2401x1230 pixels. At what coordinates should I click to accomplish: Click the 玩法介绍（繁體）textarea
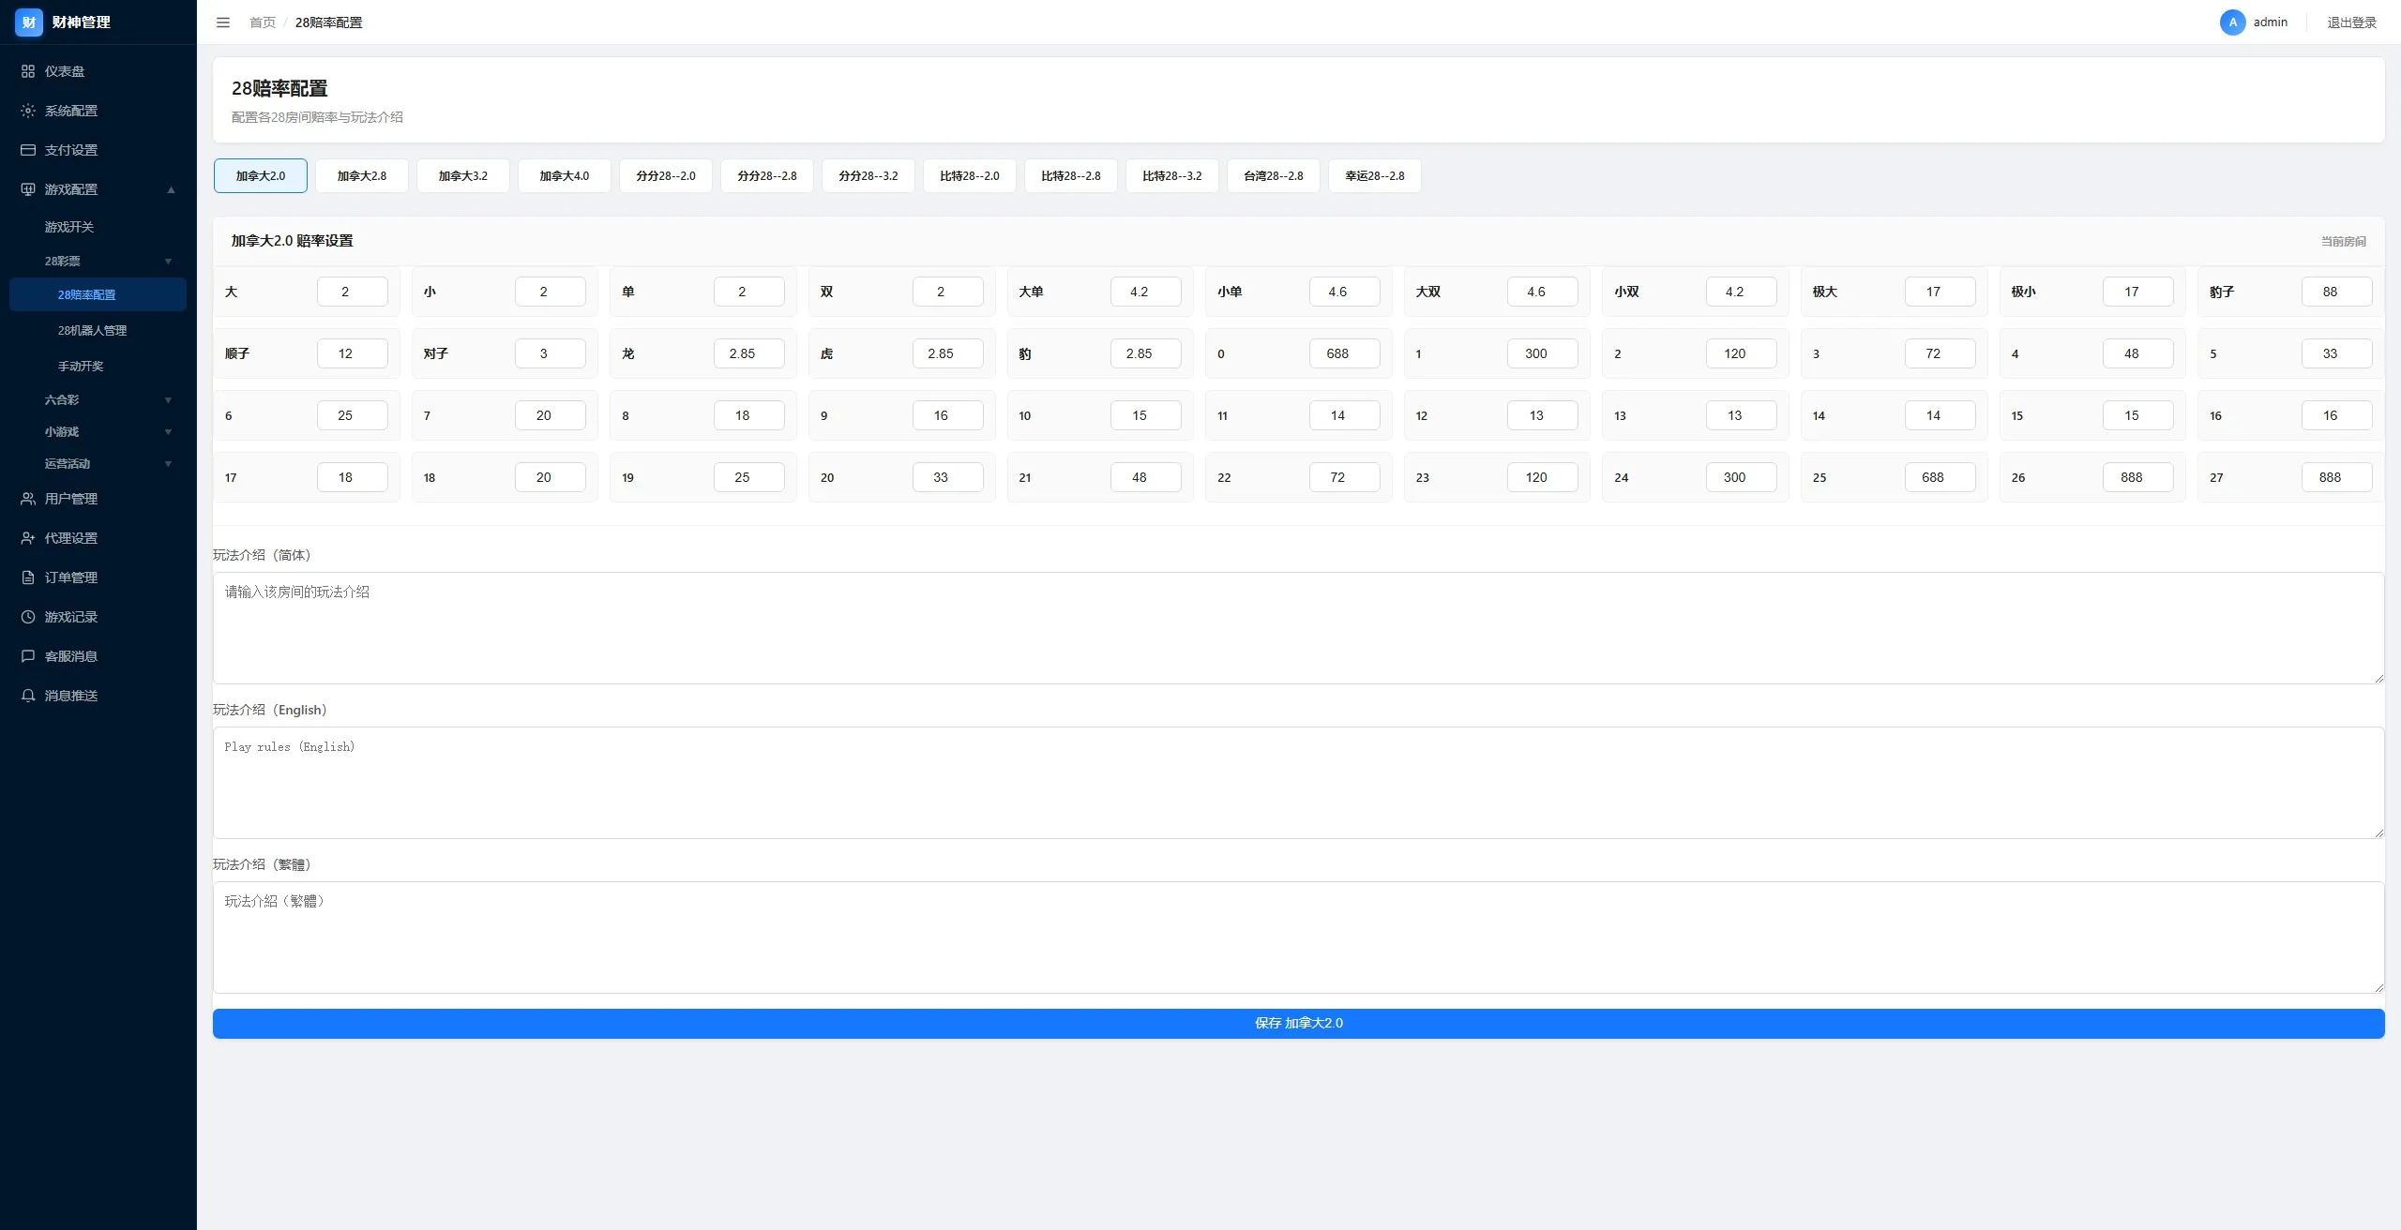point(1299,937)
